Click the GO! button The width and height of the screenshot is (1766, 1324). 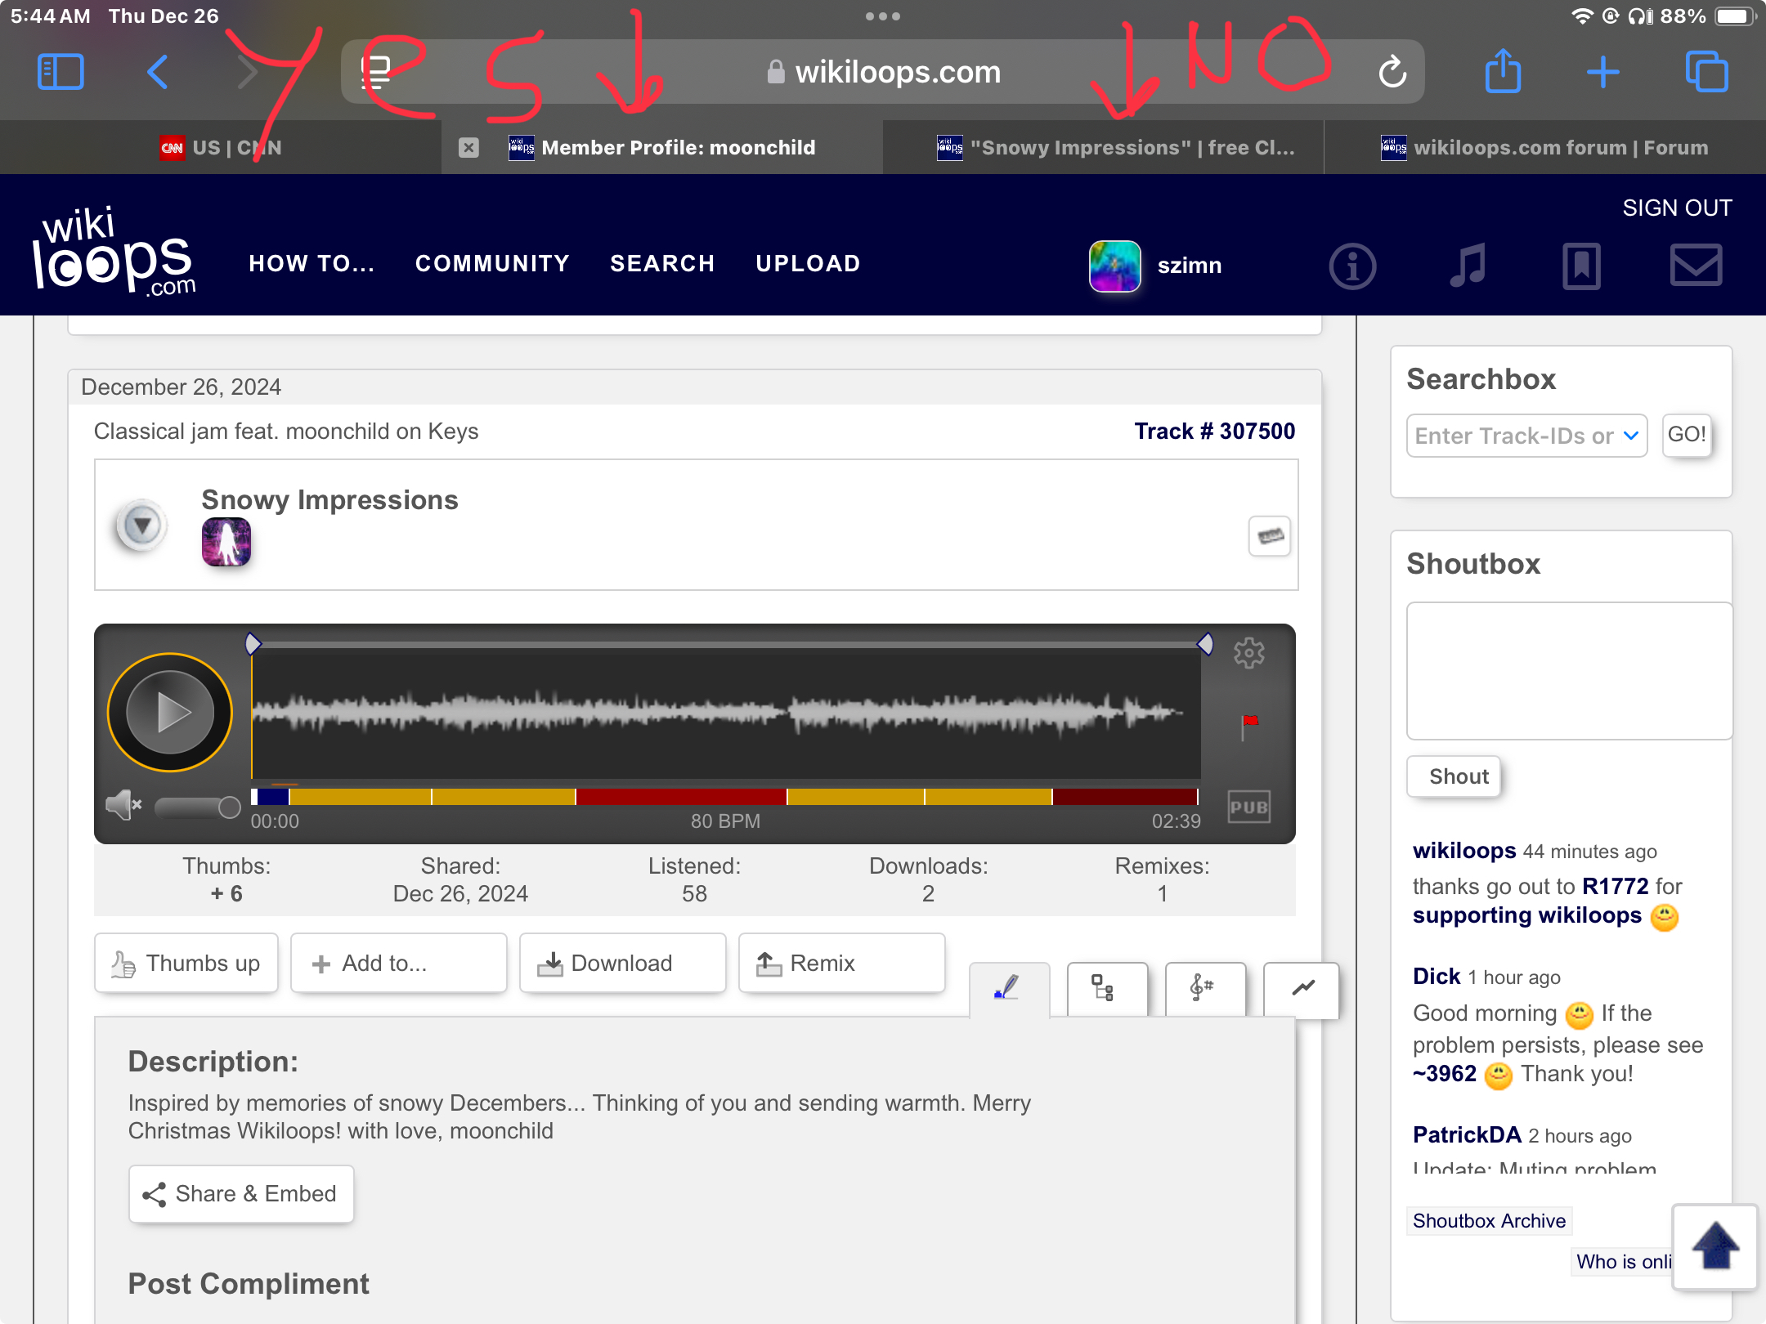pyautogui.click(x=1686, y=434)
